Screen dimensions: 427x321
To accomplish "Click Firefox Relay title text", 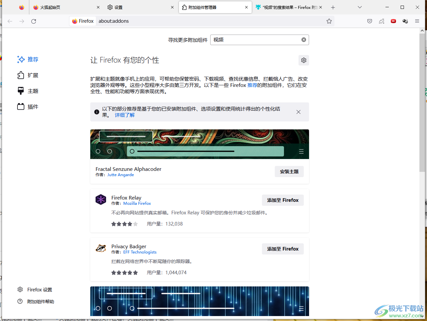I will point(126,198).
